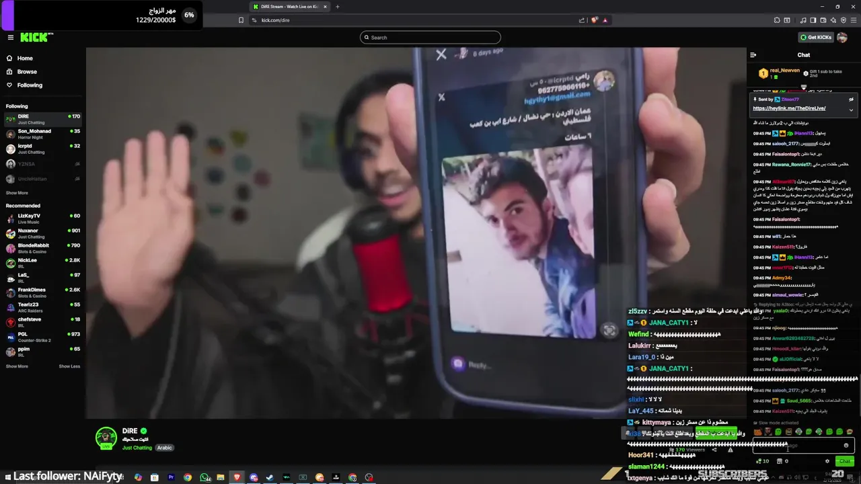
Task: Bookmark this page icon
Action: click(x=241, y=20)
